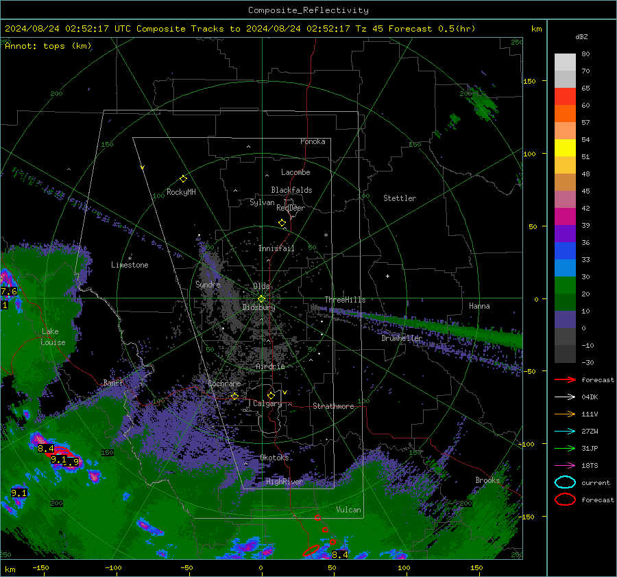
Task: Click the white 04DK arrow legend icon
Action: (x=565, y=397)
